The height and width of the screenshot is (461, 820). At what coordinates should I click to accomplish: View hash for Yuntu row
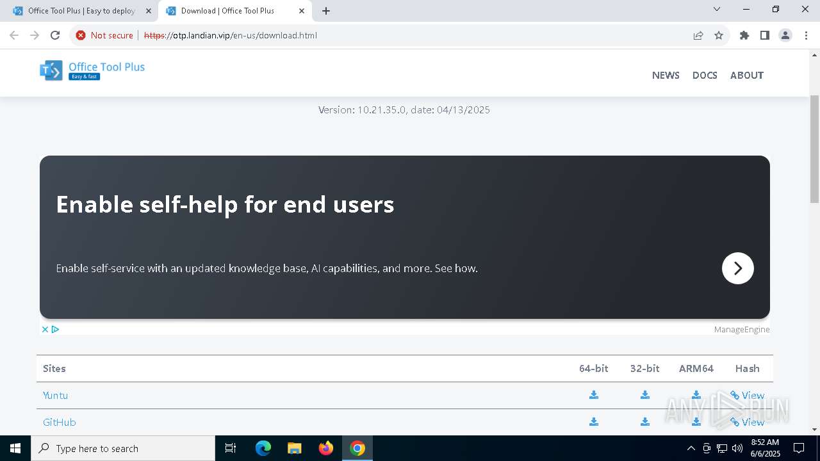click(x=747, y=395)
